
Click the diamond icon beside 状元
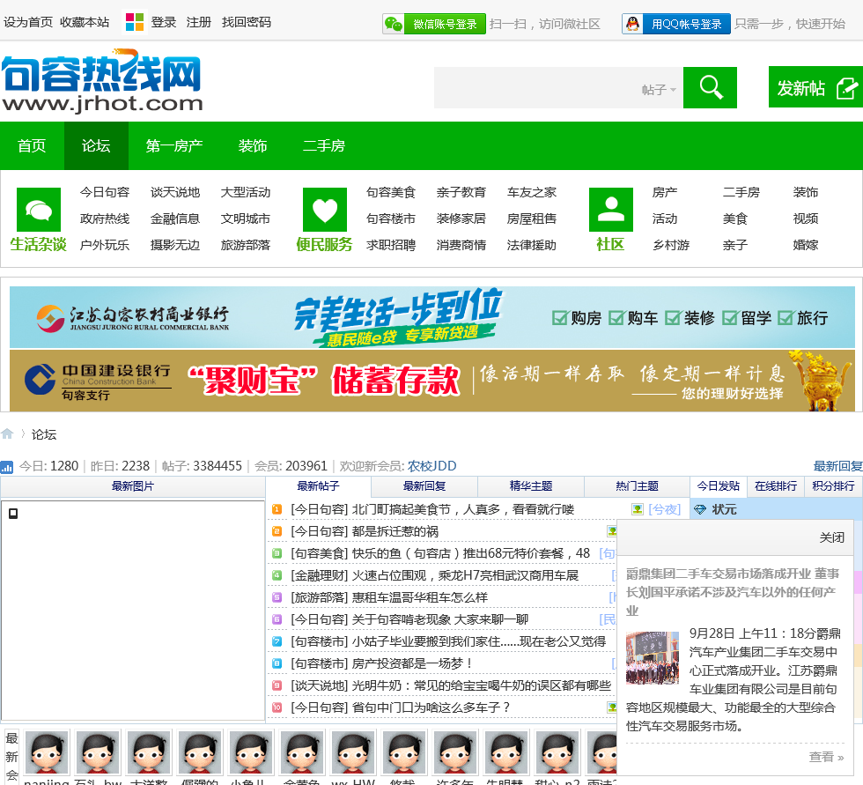700,510
